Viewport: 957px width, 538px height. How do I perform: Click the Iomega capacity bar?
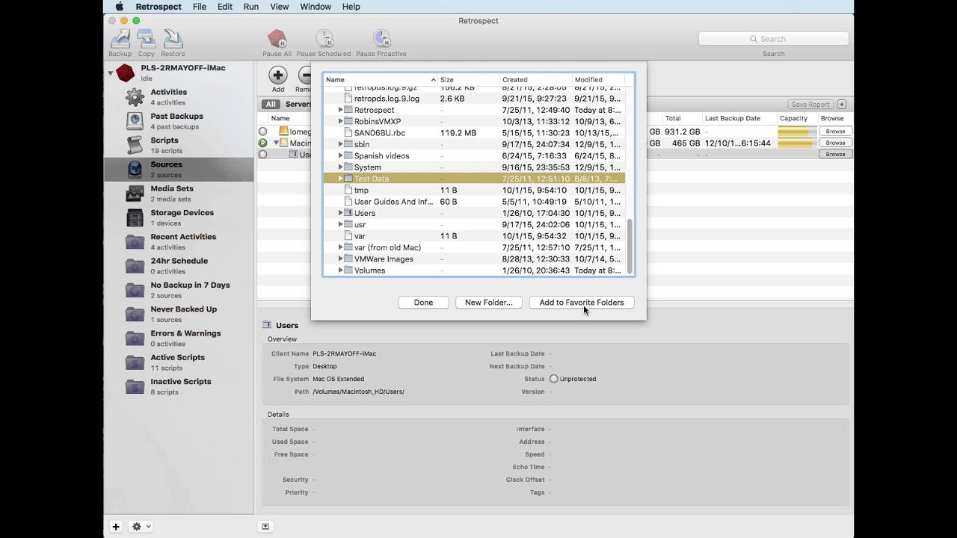pyautogui.click(x=796, y=132)
